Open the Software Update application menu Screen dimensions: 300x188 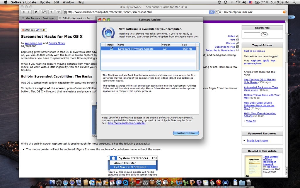[23, 2]
